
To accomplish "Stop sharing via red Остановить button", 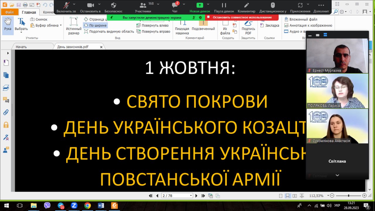I will 242,17.
